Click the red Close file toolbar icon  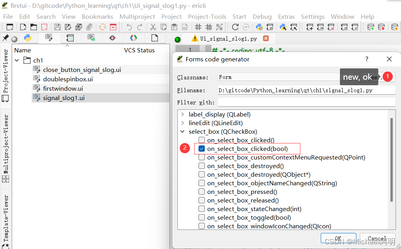pyautogui.click(x=44, y=27)
